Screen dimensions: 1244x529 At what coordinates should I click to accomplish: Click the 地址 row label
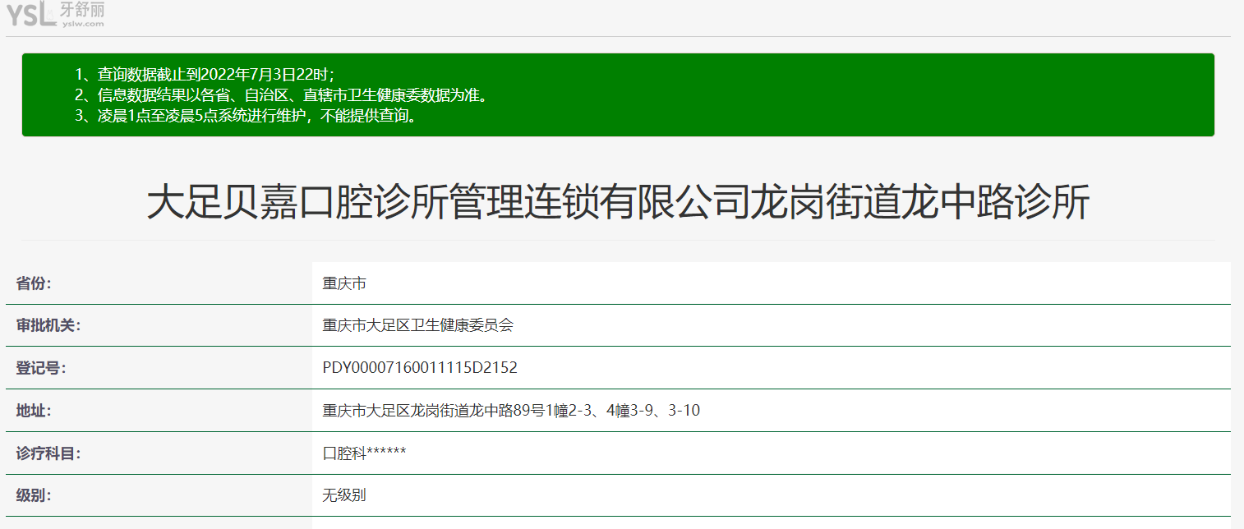34,411
